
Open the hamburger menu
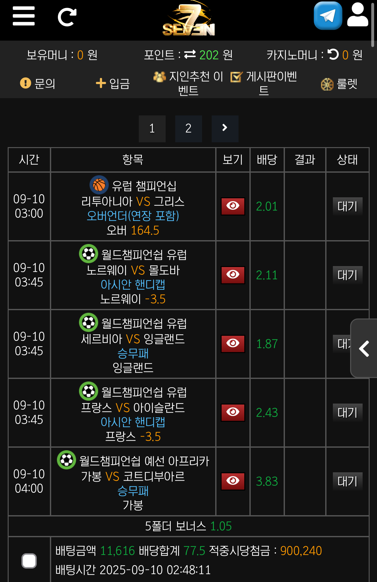[x=24, y=16]
